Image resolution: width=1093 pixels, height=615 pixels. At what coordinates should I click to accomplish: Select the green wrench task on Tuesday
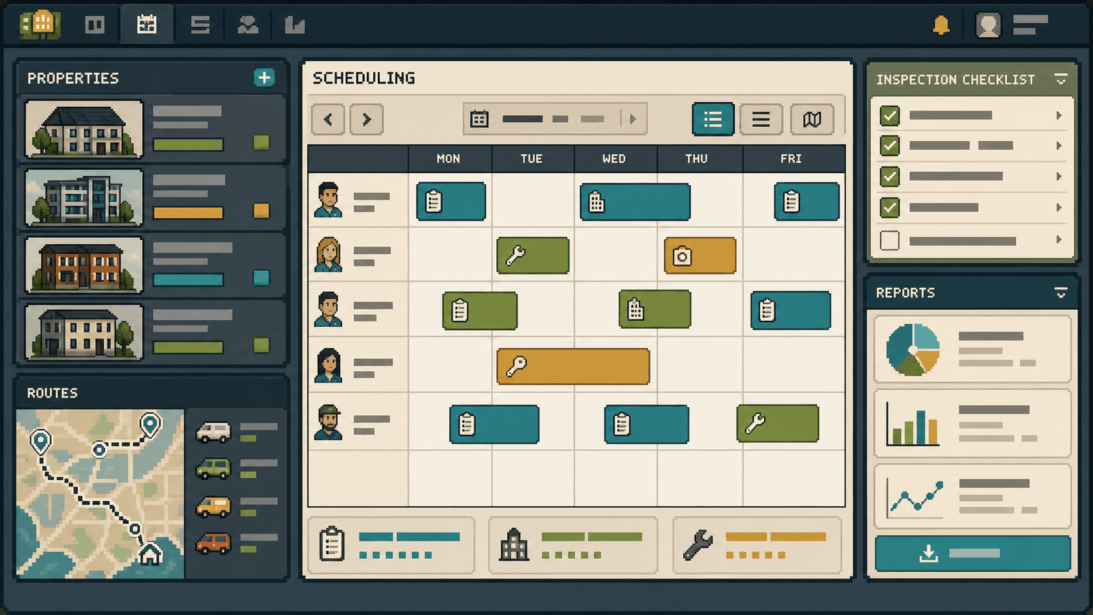click(533, 256)
